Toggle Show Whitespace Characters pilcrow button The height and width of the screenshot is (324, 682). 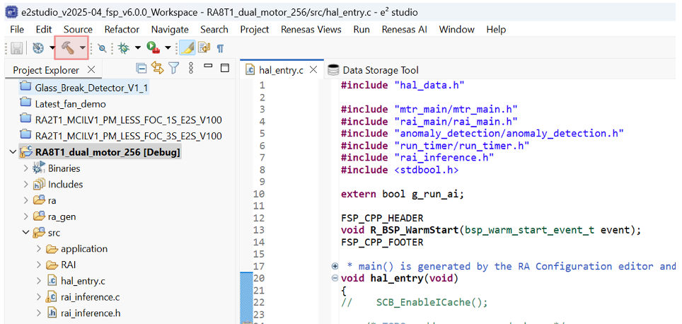click(x=220, y=48)
